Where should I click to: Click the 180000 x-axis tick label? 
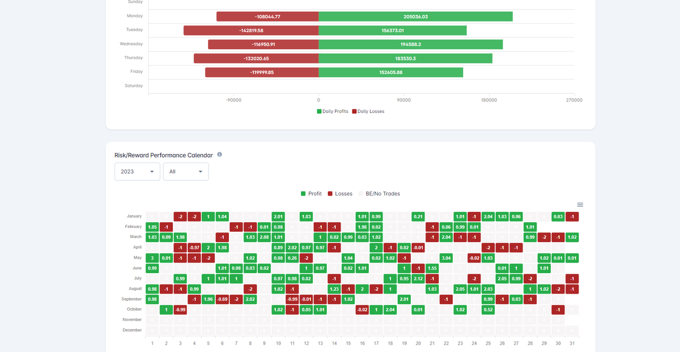(x=489, y=100)
